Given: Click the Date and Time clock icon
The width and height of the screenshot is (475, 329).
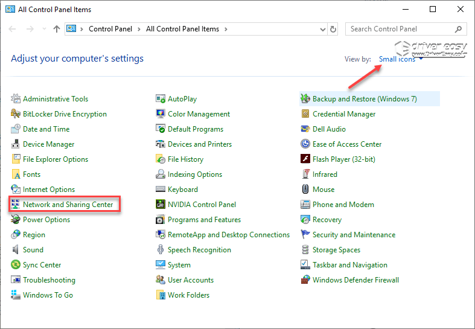Looking at the screenshot, I should click(x=16, y=129).
